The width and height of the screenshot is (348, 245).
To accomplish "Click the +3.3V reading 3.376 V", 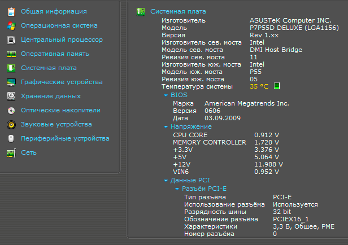I will point(267,150).
